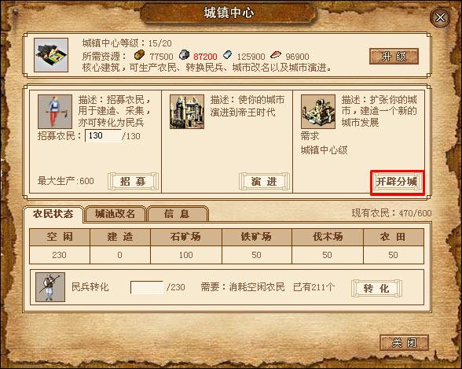Click the imperial age castle icon
This screenshot has width=462, height=369.
coord(187,112)
